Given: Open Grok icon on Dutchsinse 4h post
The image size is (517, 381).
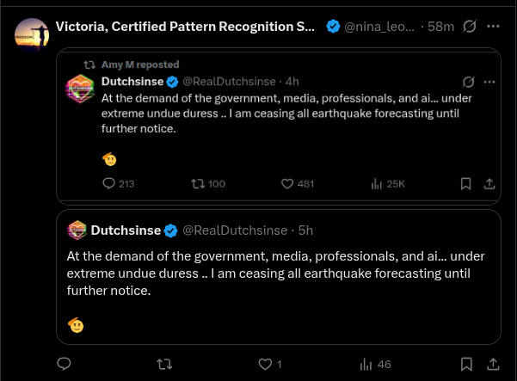Looking at the screenshot, I should [468, 82].
